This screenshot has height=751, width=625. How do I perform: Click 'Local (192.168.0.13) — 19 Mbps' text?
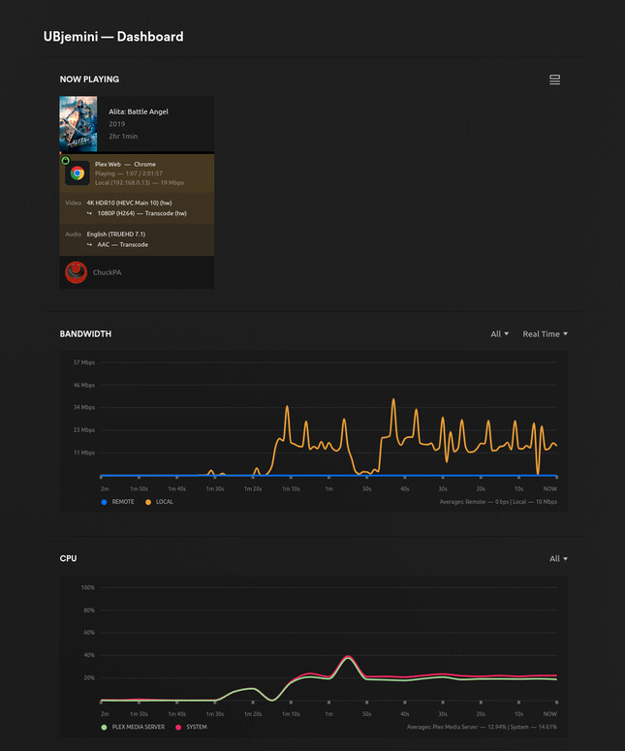[139, 182]
